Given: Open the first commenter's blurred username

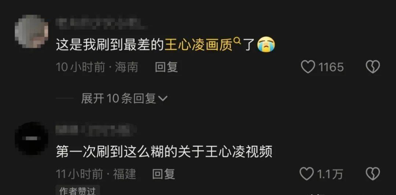Looking at the screenshot, I should (101, 23).
